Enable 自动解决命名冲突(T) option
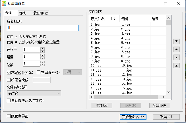 pos(9,101)
